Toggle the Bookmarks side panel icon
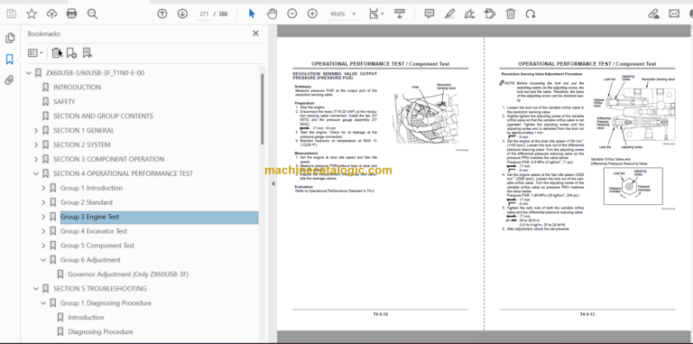 tap(10, 60)
